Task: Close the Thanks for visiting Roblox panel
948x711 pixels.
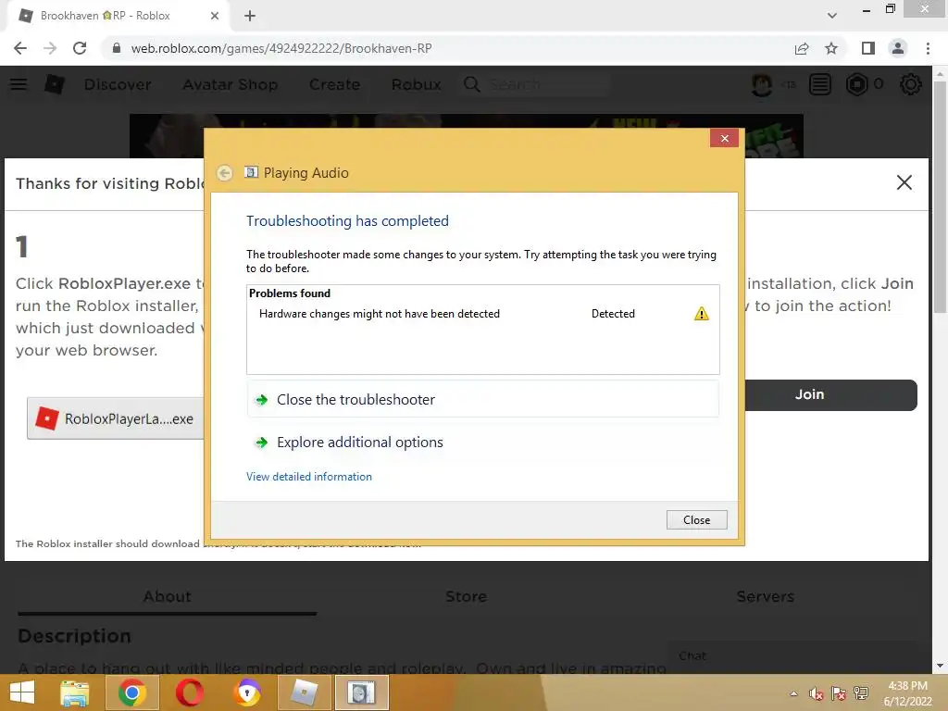Action: coord(904,182)
